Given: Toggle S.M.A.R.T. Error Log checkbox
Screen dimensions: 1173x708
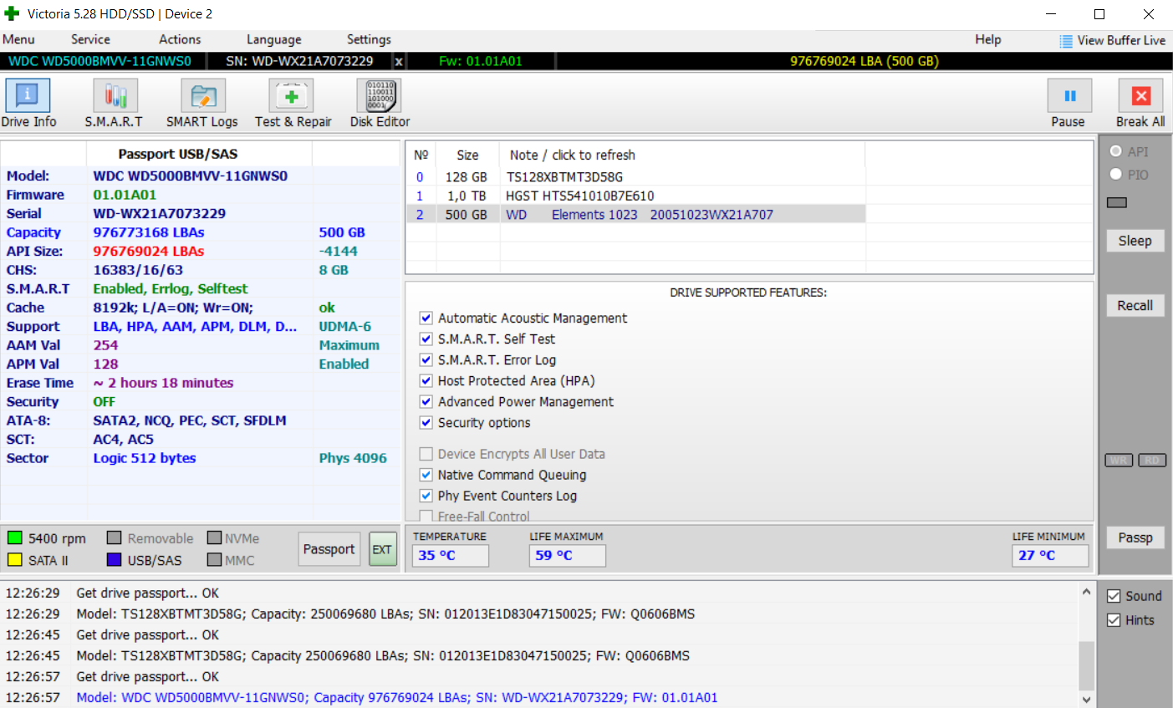Looking at the screenshot, I should (426, 360).
